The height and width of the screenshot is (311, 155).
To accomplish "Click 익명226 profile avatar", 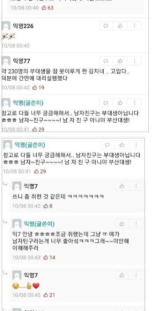I will (x=6, y=26).
